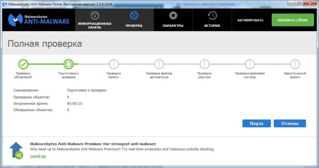This screenshot has width=319, height=168.
Task: Click the Подготовка к проверке step label
Action: [68, 75]
